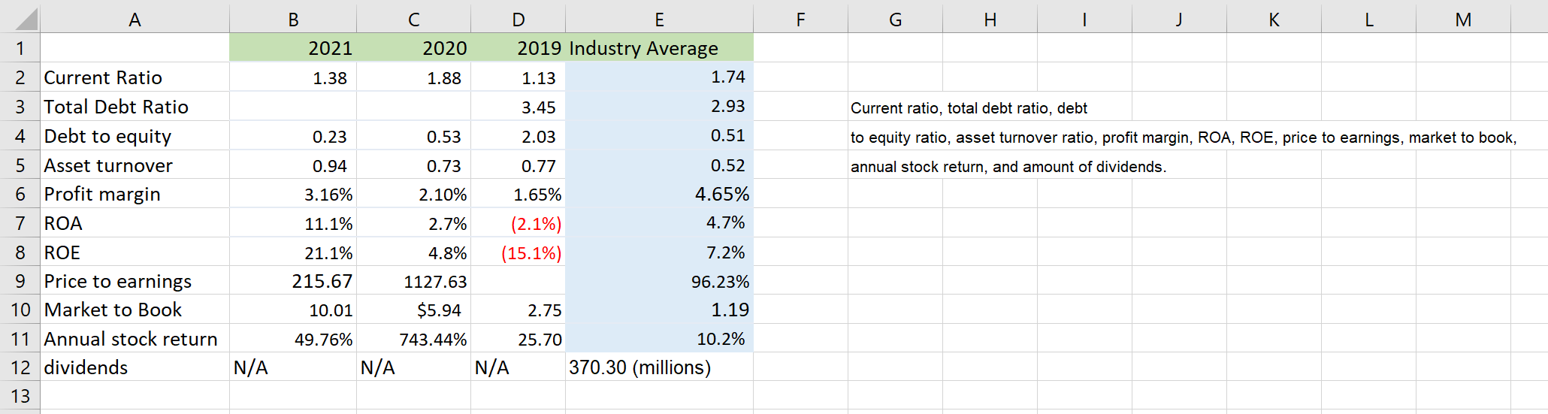Screen dimensions: 1548x414
Task: Click the 10.01 market to book cell
Action: [293, 310]
